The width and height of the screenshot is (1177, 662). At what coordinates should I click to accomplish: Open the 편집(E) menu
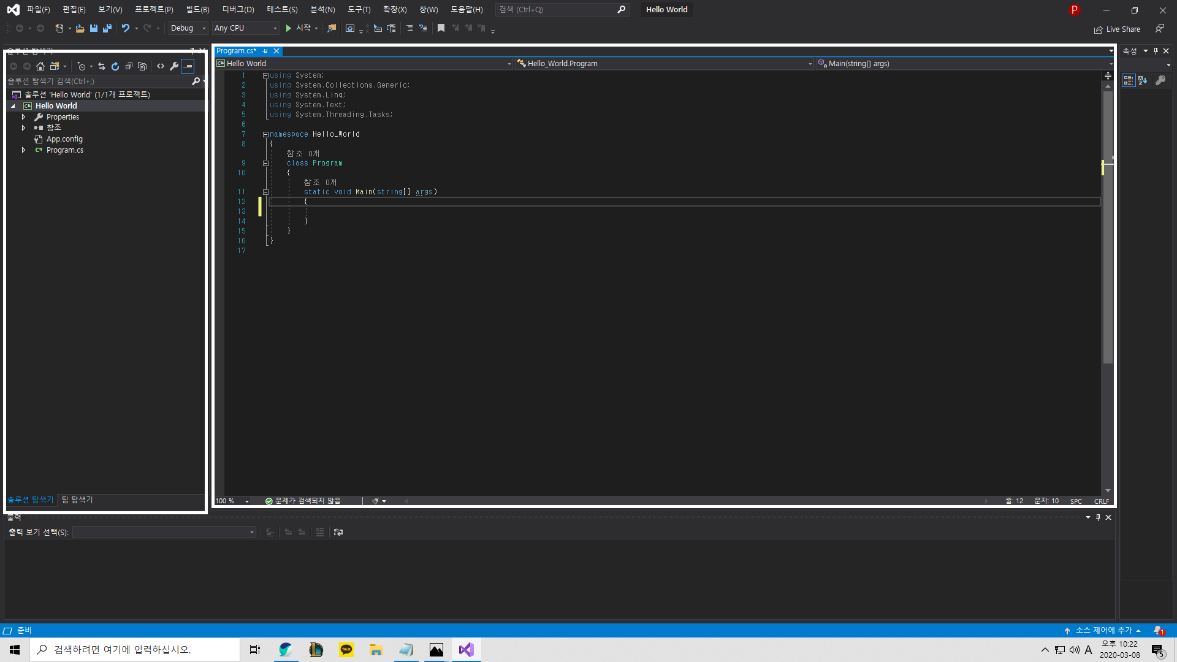pyautogui.click(x=74, y=10)
